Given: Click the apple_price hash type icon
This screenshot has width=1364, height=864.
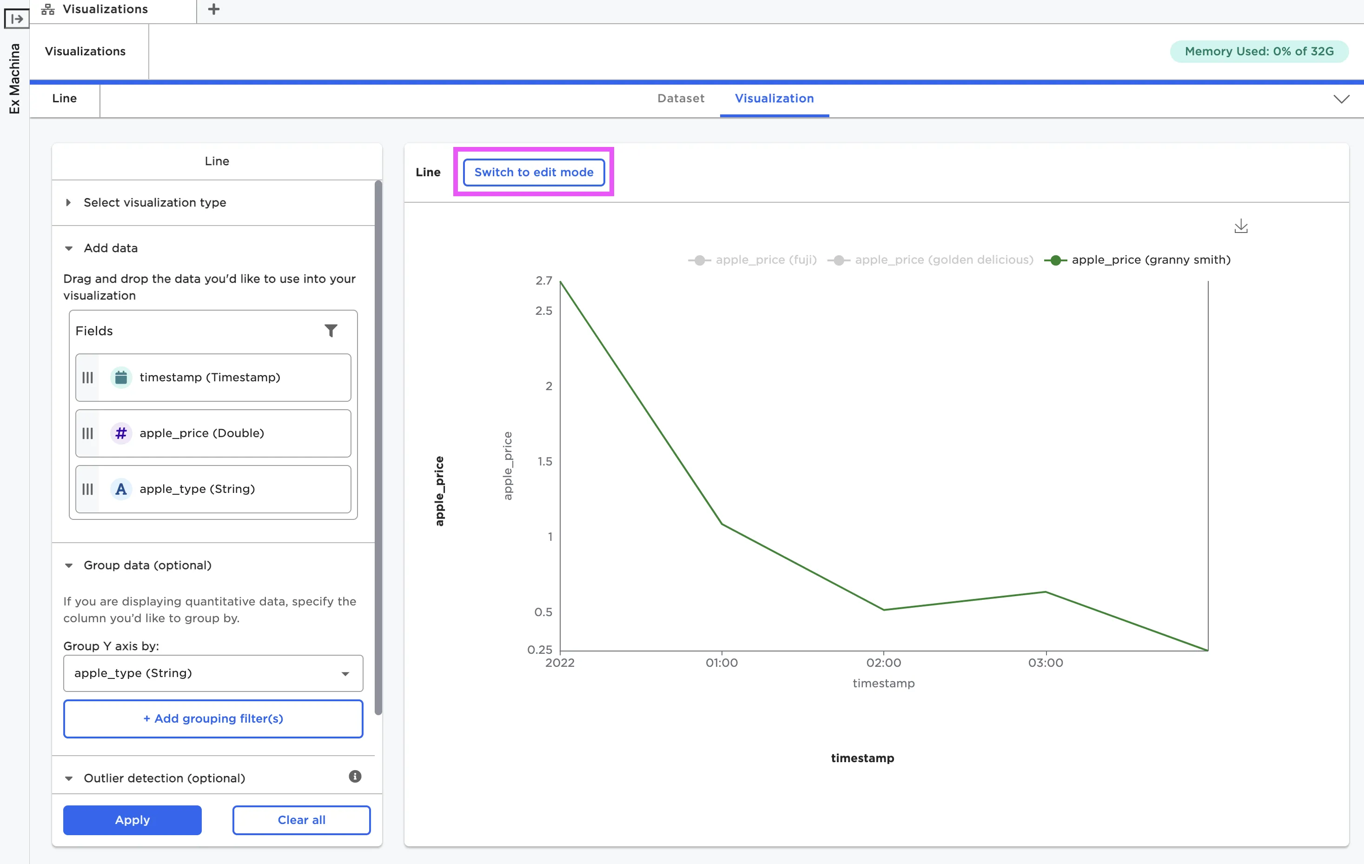Looking at the screenshot, I should pos(121,433).
